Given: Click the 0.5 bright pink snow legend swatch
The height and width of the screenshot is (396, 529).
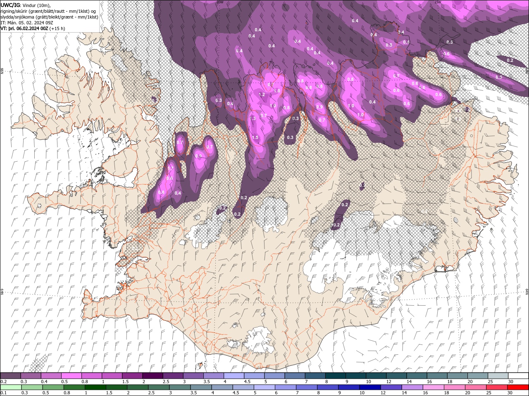Looking at the screenshot, I should point(71,376).
